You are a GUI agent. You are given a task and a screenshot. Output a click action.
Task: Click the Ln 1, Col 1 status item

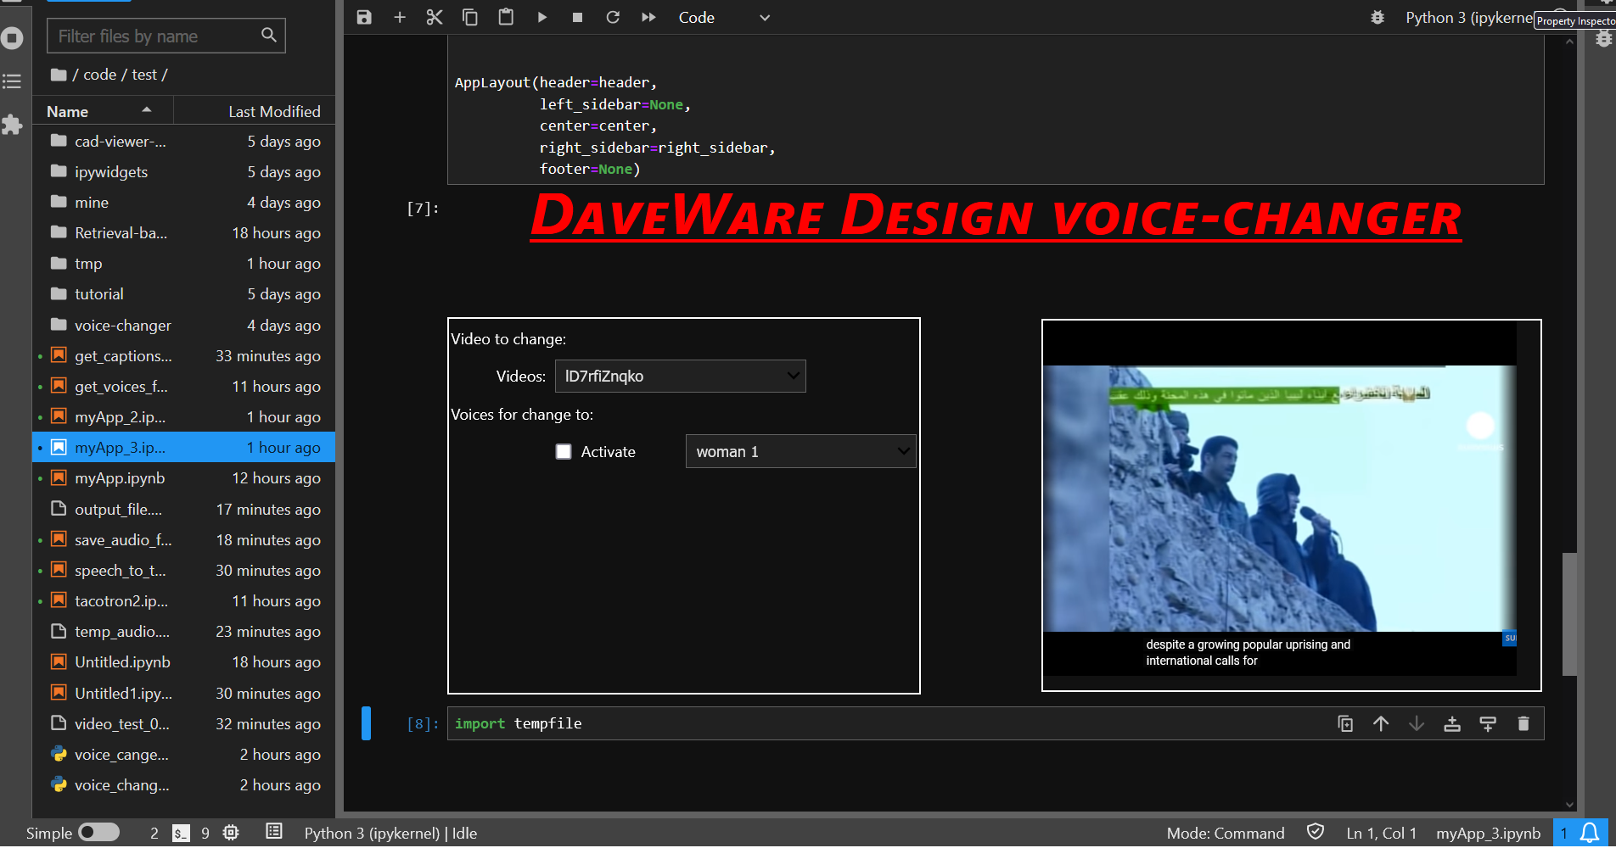[1381, 834]
